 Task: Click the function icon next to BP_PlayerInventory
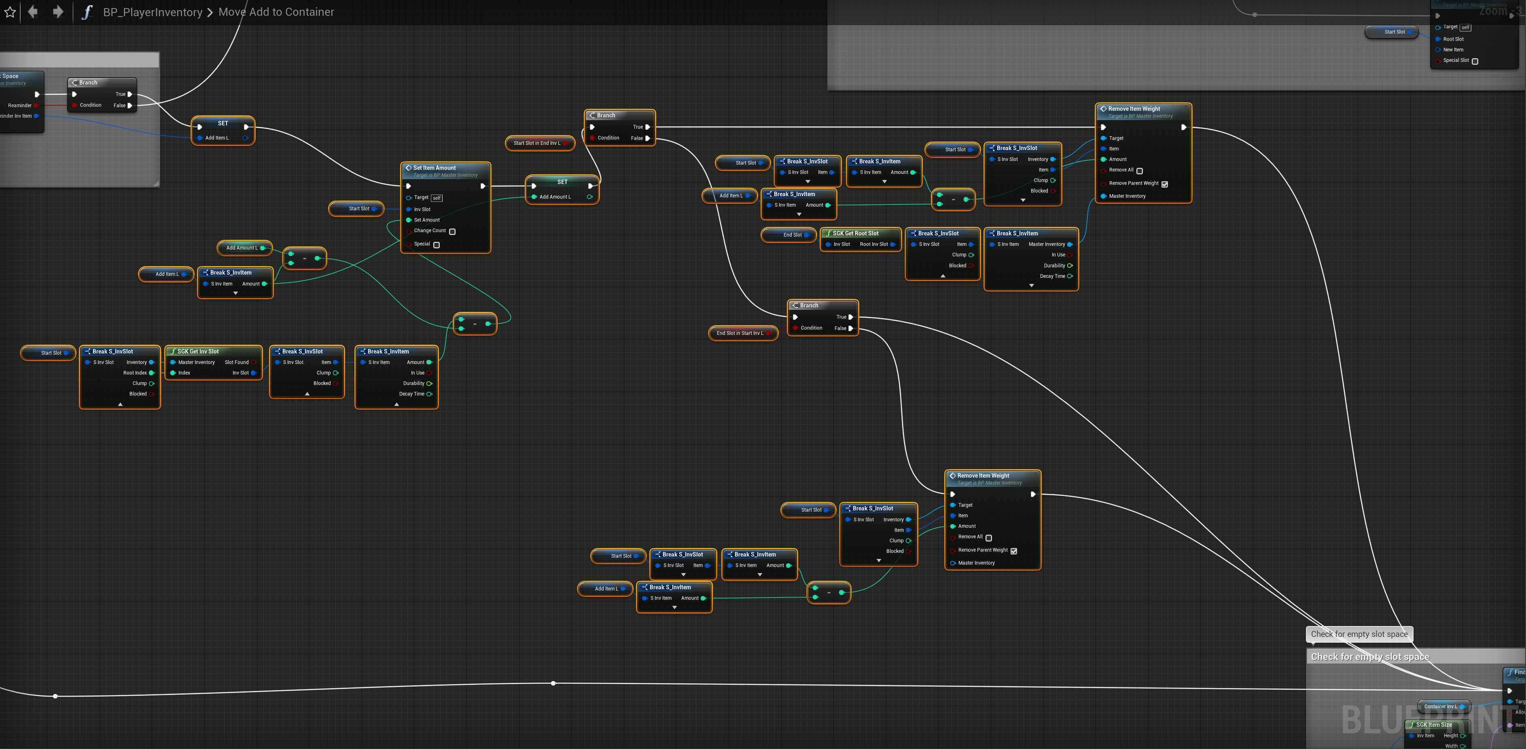pos(87,13)
